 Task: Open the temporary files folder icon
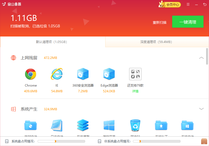(31, 125)
